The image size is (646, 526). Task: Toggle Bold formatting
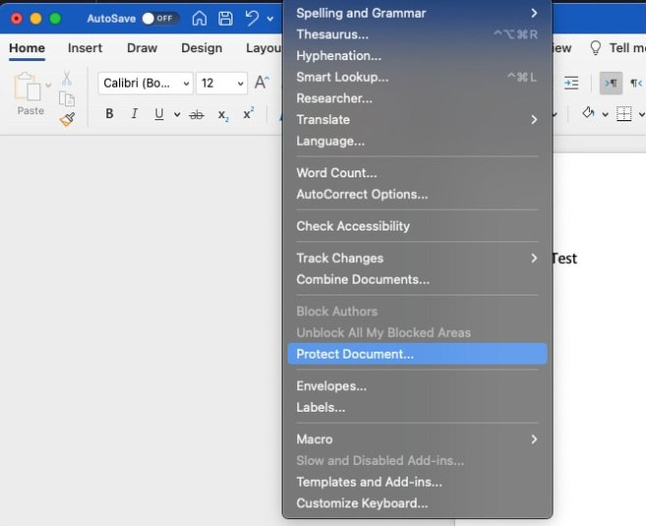click(109, 113)
